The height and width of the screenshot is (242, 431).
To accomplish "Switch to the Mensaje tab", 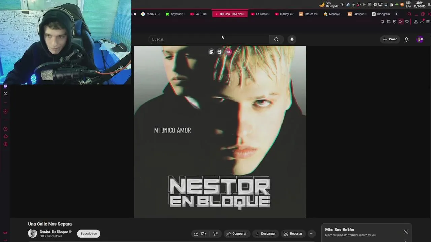I will click(333, 14).
